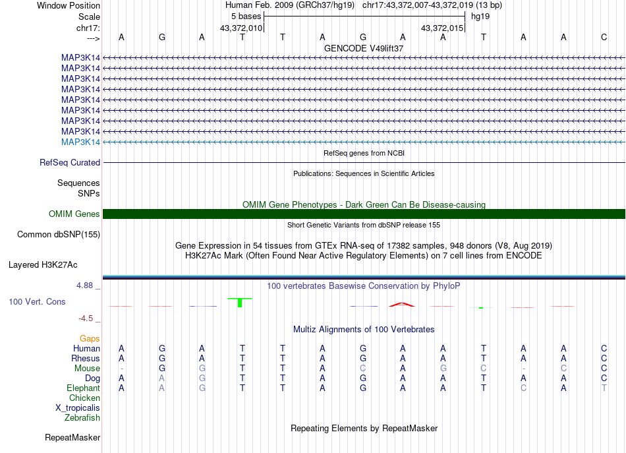Click the 4.88 upper scale value

pyautogui.click(x=84, y=286)
